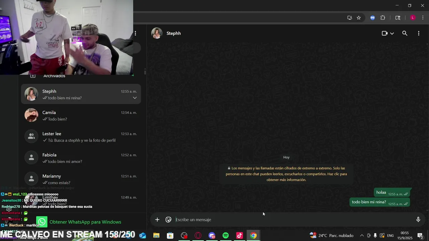This screenshot has height=241, width=429.
Task: Focus the 'Escribe un mensaje' field
Action: pyautogui.click(x=293, y=220)
